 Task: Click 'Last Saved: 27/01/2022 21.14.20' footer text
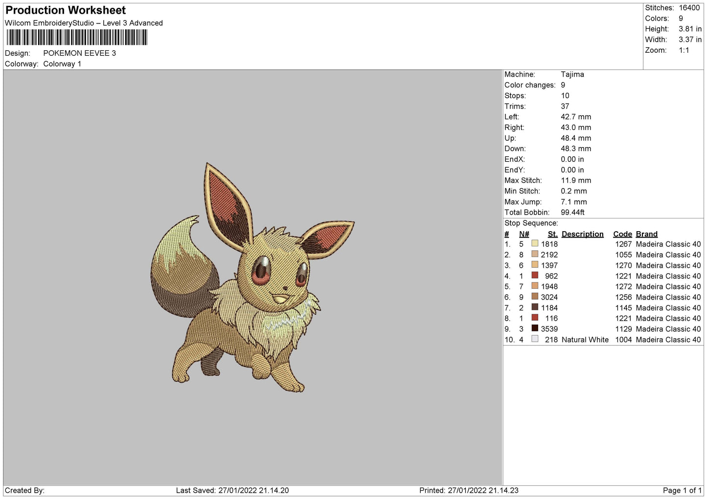[232, 491]
